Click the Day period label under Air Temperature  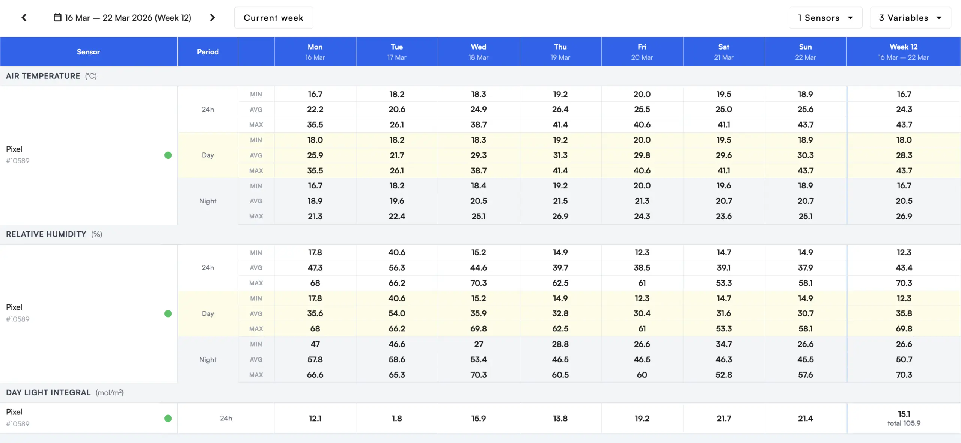pyautogui.click(x=208, y=155)
